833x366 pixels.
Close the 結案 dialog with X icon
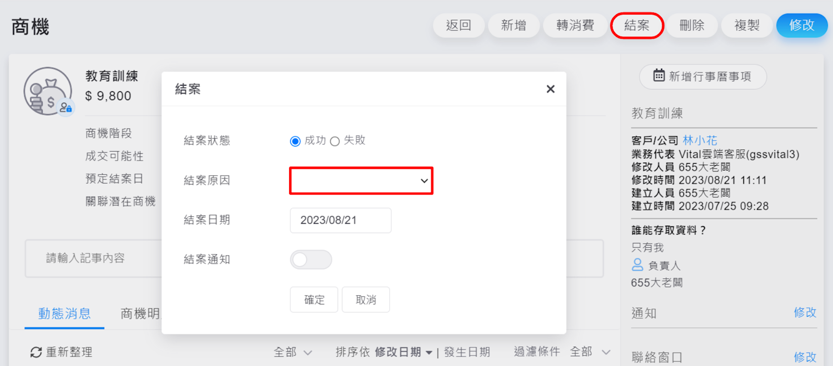(x=550, y=89)
